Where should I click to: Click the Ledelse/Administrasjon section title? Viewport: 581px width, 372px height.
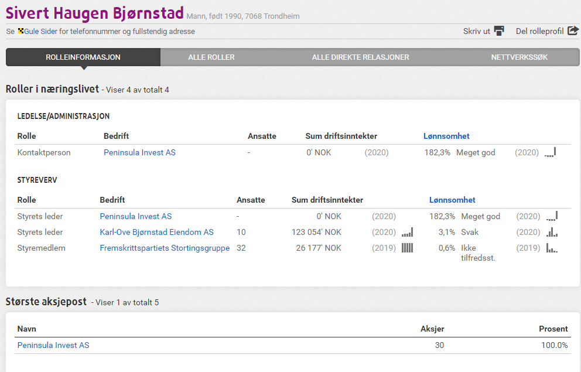[x=63, y=116]
